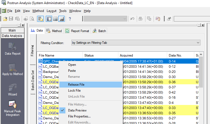Click Apply to Method assistant icon
This screenshot has width=210, height=124.
[12, 69]
